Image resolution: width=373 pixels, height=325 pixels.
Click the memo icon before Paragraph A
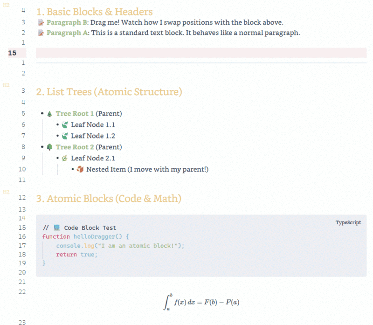pyautogui.click(x=41, y=33)
